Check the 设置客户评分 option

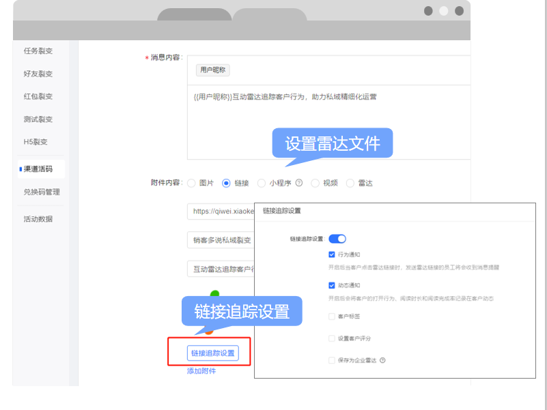pos(332,338)
